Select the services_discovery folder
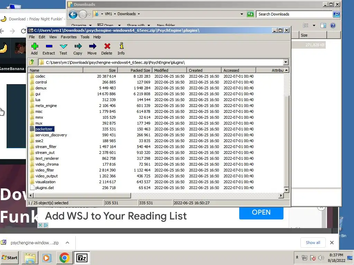 51,135
